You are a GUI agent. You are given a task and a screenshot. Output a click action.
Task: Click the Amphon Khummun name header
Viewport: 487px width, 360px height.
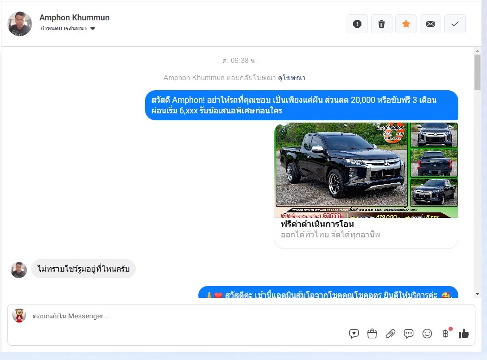coord(74,18)
